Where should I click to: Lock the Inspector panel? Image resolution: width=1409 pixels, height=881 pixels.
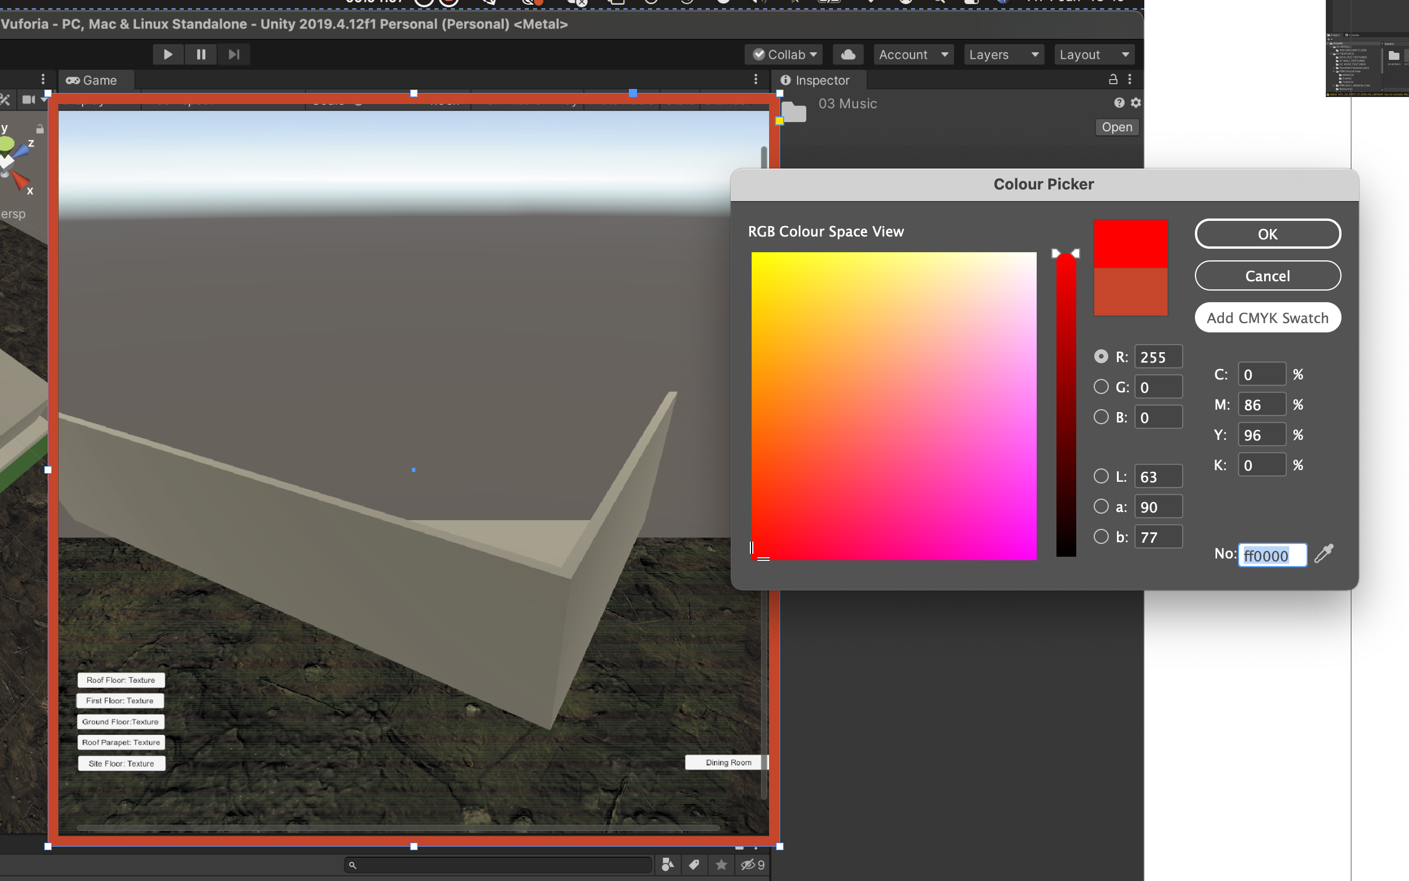tap(1113, 80)
